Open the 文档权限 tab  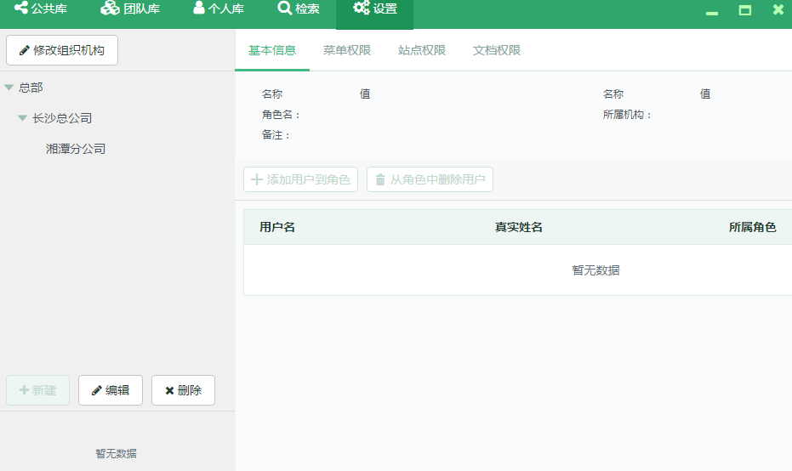[x=497, y=50]
